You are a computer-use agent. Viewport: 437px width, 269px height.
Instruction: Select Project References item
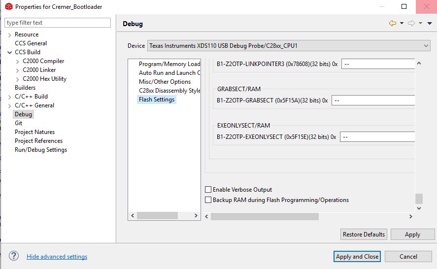[38, 141]
